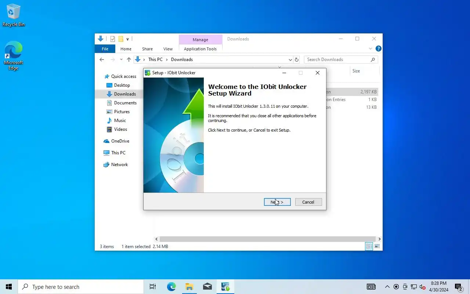Click the Properties quick access toolbar icon
The image size is (470, 294).
[113, 39]
